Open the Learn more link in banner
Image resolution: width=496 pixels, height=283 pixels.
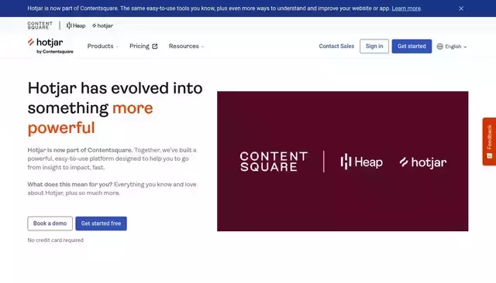click(406, 9)
